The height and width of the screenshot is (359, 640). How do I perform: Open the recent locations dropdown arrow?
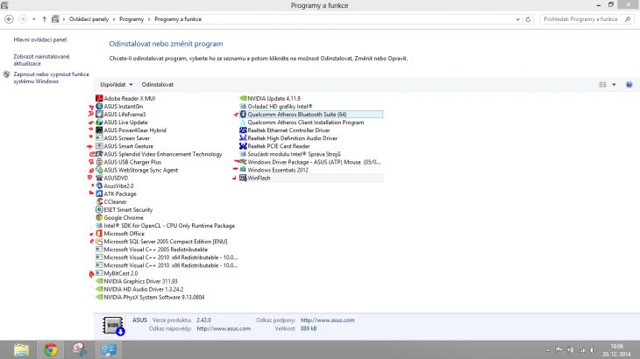tap(34, 19)
